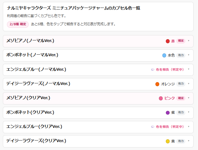Expand the デイジーラヴァーズ(ノーマルVer.) row arrow
This screenshot has height=150, width=198.
[x=189, y=84]
